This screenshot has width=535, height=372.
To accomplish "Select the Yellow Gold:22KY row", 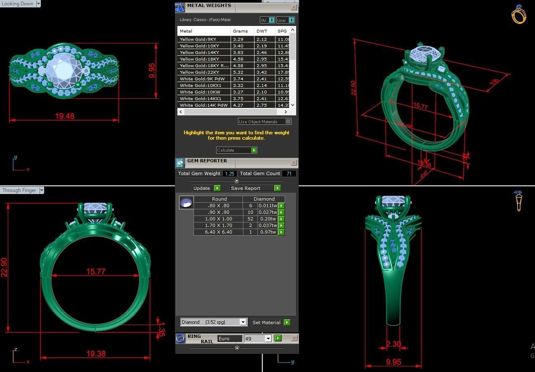I will [234, 72].
